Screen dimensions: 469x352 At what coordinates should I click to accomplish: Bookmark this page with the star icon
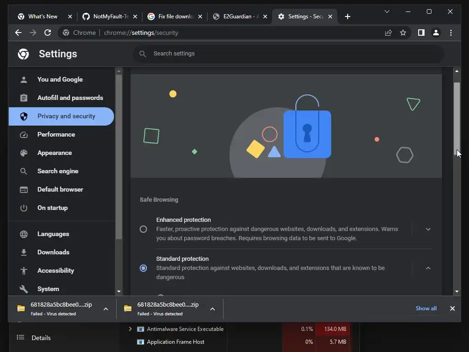[403, 33]
